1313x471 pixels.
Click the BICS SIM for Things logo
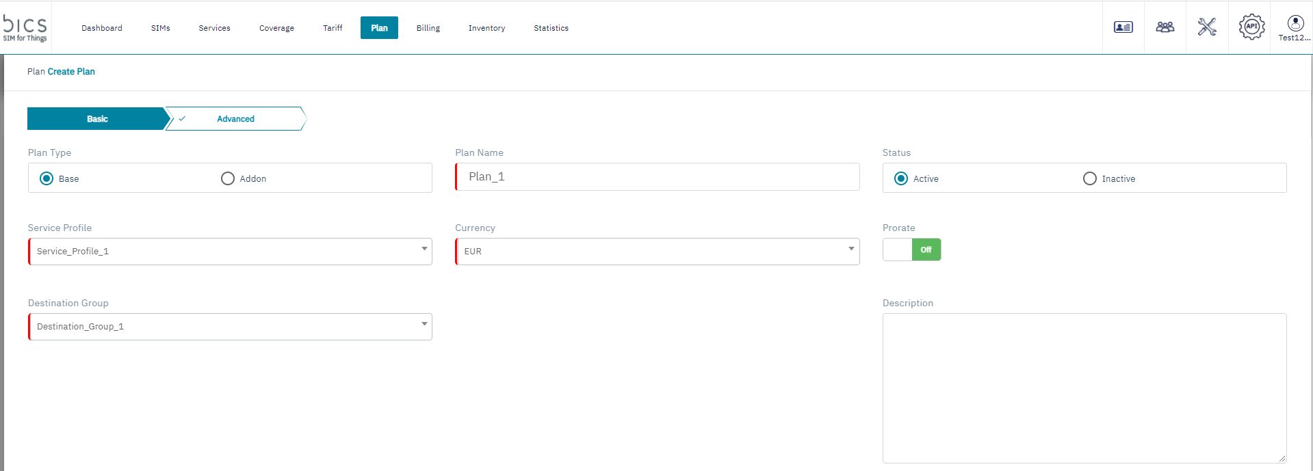[x=25, y=27]
